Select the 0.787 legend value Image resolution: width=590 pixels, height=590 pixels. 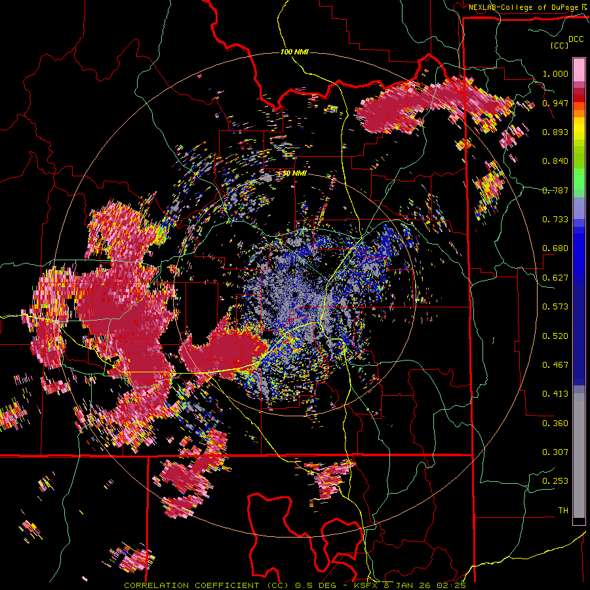[x=555, y=190]
